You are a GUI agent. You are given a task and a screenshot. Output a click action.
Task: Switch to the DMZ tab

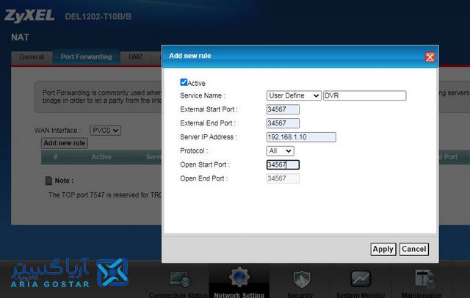[135, 57]
